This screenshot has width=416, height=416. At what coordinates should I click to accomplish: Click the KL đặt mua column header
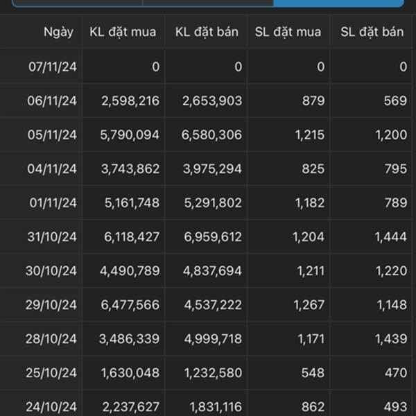pyautogui.click(x=123, y=32)
